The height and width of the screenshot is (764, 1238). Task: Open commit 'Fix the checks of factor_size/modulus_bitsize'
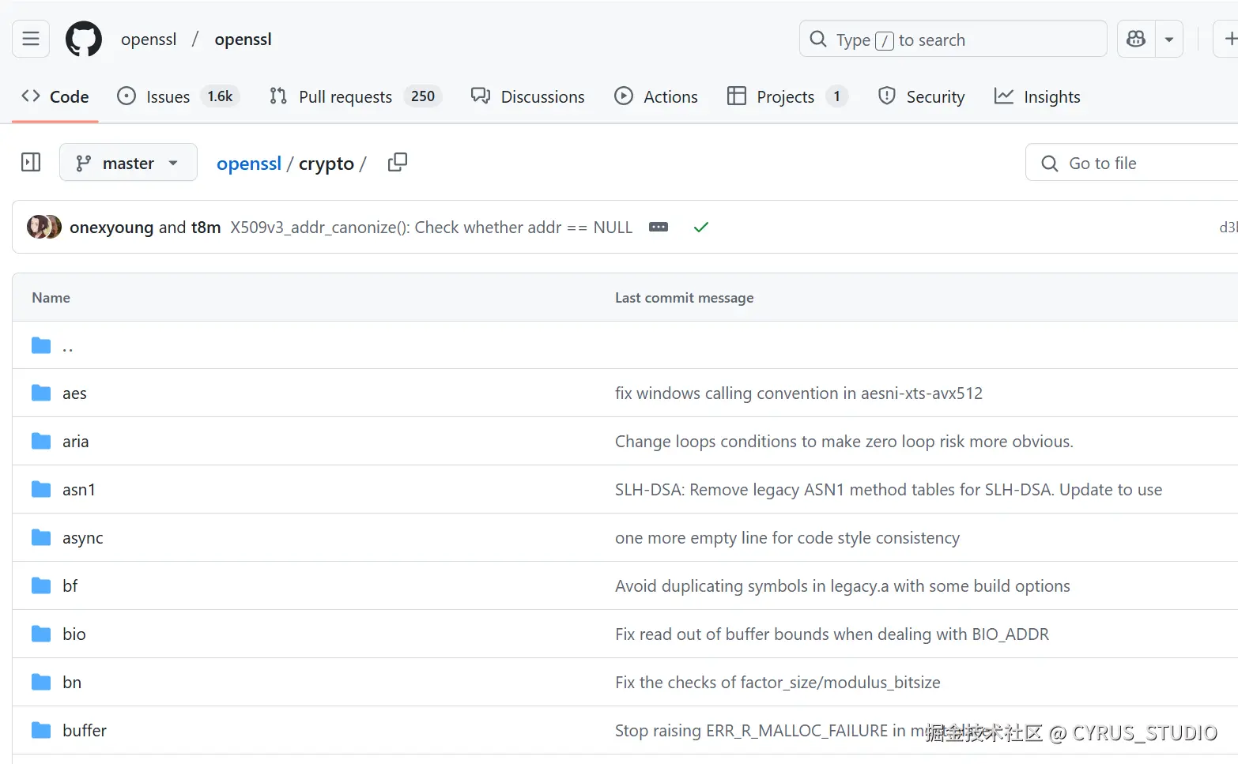click(778, 683)
